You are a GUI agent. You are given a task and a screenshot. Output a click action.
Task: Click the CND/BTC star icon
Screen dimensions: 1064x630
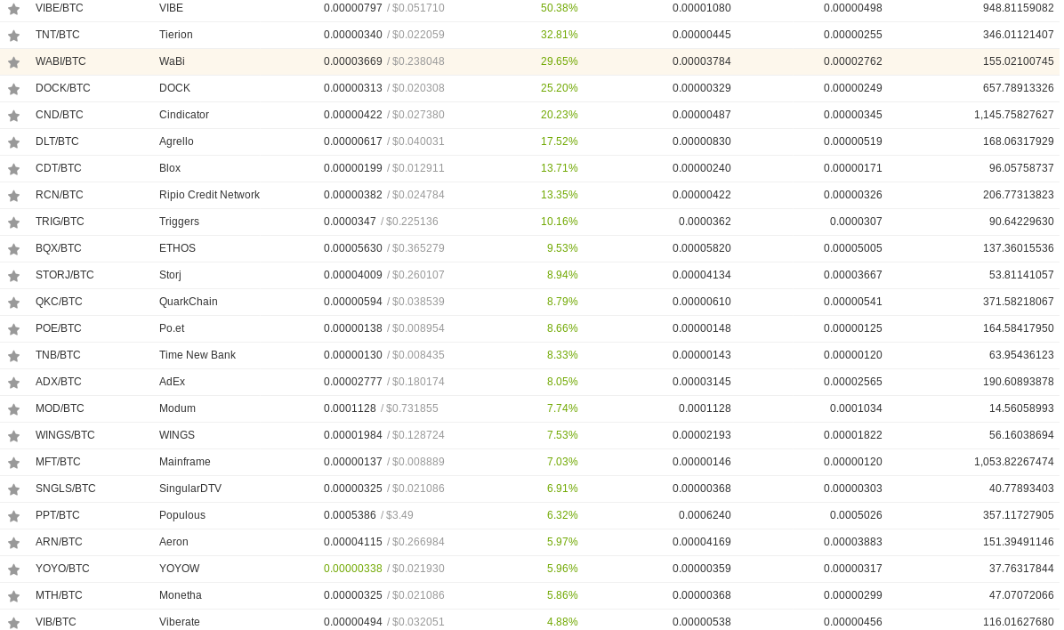coord(13,116)
